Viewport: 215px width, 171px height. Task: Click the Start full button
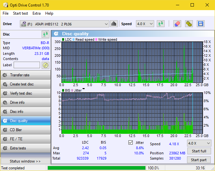(199, 151)
